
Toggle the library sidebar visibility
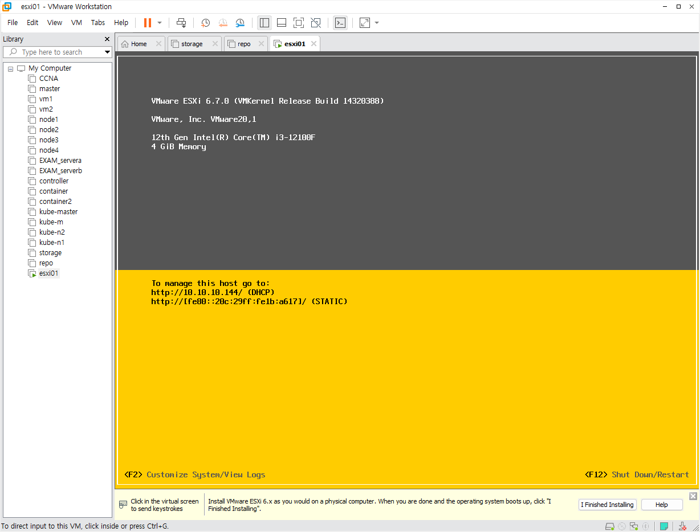pyautogui.click(x=264, y=23)
